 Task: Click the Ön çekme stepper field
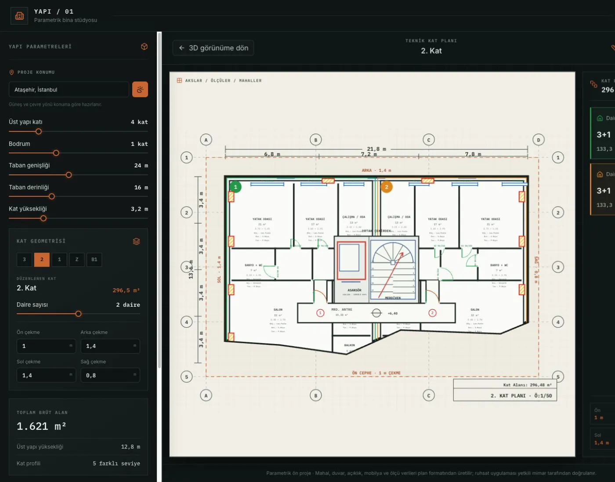(x=46, y=346)
